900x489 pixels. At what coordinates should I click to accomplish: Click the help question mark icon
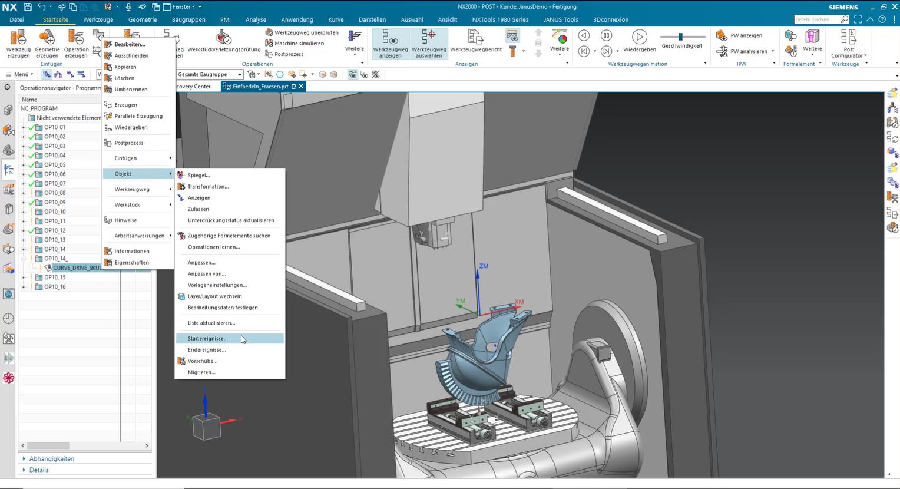pyautogui.click(x=882, y=19)
